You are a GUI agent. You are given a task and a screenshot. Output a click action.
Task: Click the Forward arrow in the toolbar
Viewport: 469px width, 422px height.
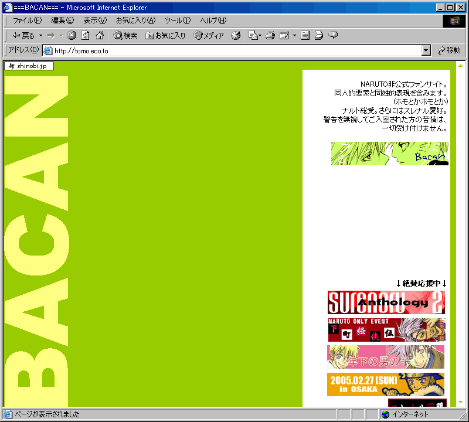click(x=52, y=36)
